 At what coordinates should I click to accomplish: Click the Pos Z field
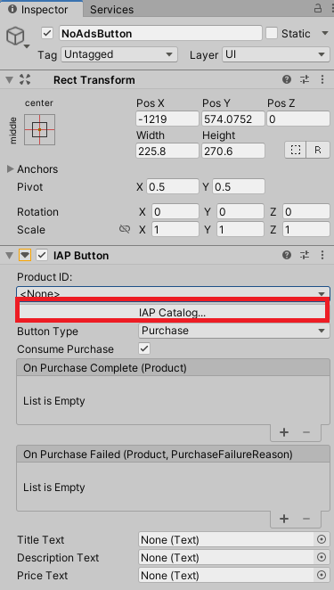[x=298, y=119]
